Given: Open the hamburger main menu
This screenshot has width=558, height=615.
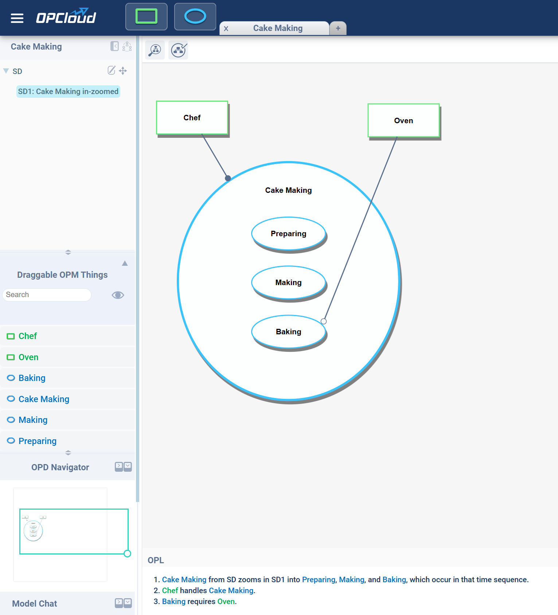Looking at the screenshot, I should tap(17, 18).
